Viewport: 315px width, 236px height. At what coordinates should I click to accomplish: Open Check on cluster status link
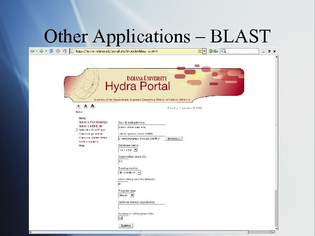[x=93, y=138]
